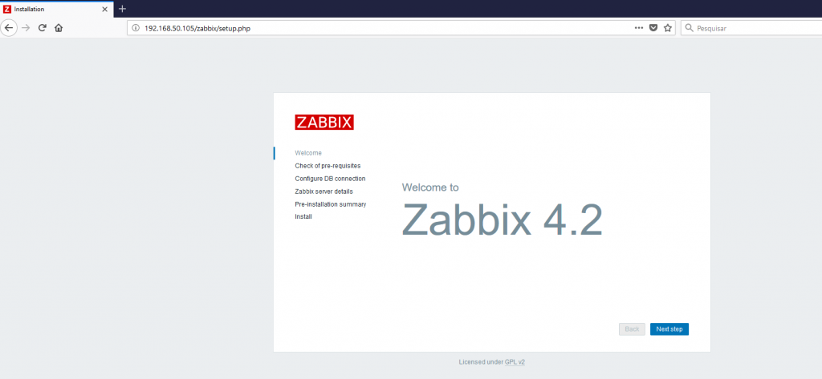The height and width of the screenshot is (379, 822).
Task: Select Zabbix server details step
Action: [x=324, y=192]
